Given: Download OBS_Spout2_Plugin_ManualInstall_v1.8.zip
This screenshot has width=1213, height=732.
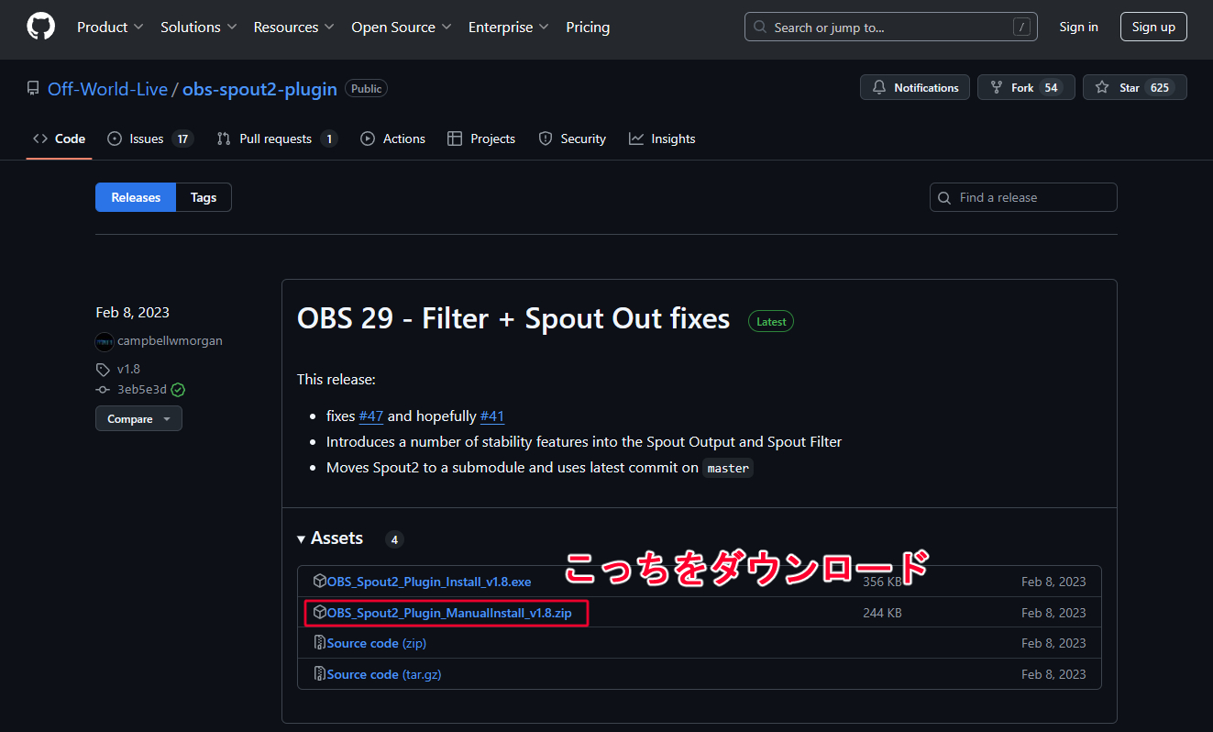Looking at the screenshot, I should click(x=448, y=613).
